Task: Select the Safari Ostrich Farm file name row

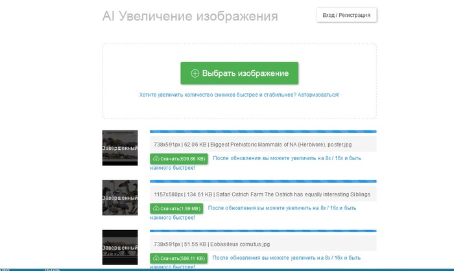Action: click(x=263, y=194)
